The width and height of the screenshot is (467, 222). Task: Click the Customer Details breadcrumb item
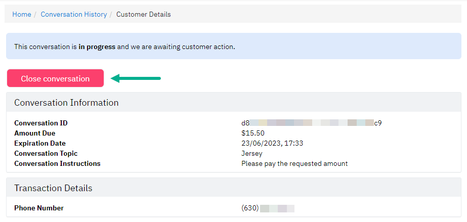tap(144, 14)
